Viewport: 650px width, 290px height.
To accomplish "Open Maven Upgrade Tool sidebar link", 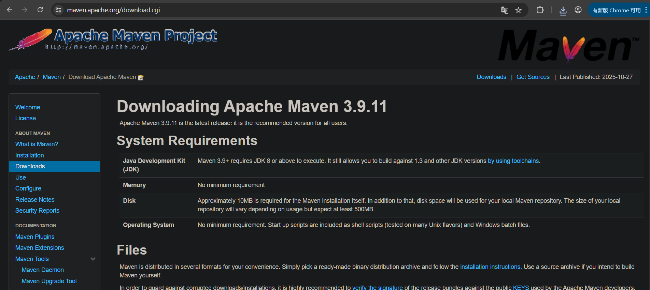I will [x=49, y=281].
